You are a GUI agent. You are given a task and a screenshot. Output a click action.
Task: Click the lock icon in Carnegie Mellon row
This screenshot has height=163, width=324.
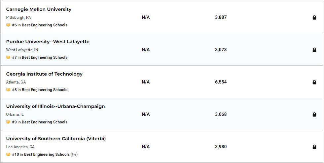[x=314, y=17]
